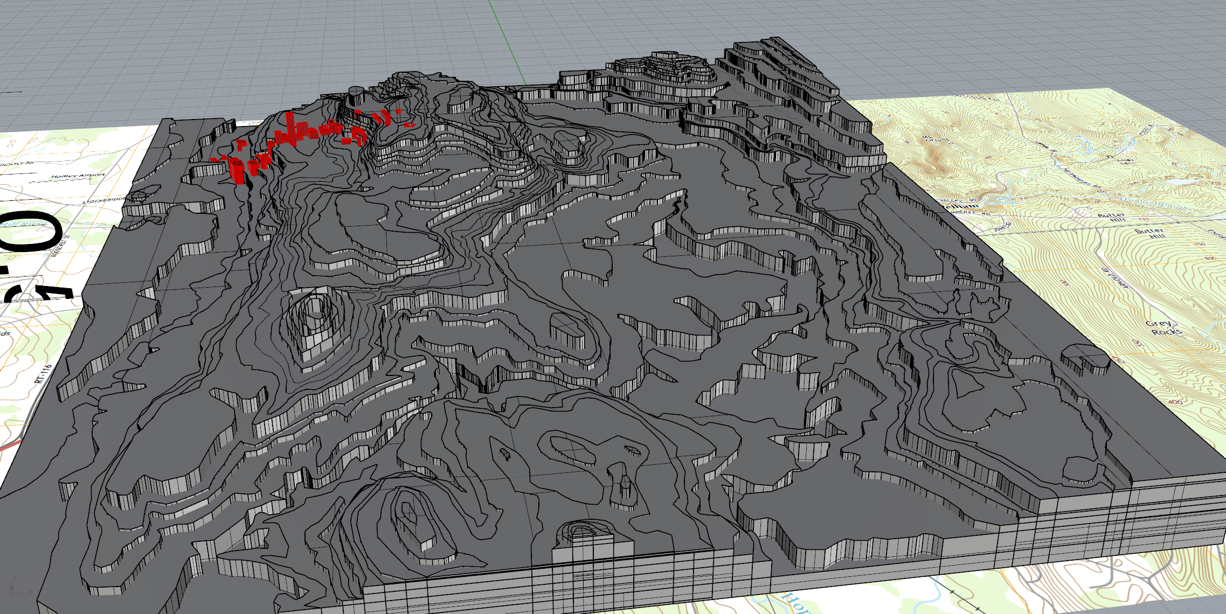Click the 400 elevation contour label
The height and width of the screenshot is (614, 1226).
coord(1175,402)
